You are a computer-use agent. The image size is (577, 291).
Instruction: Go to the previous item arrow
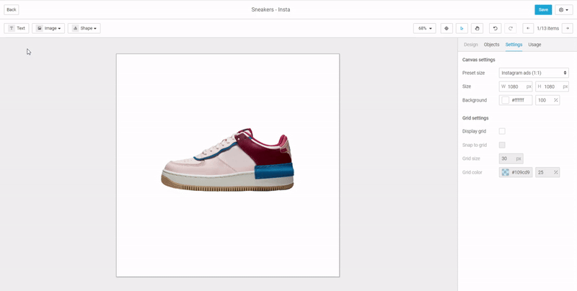pyautogui.click(x=528, y=28)
